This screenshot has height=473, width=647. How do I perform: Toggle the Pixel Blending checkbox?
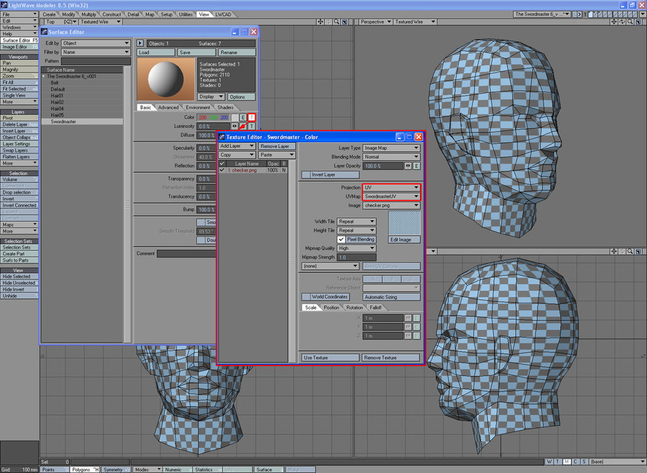coord(341,239)
